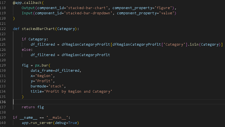The width and height of the screenshot is (225, 127).
Task: Click __name__ on line 139
Action: point(28,118)
